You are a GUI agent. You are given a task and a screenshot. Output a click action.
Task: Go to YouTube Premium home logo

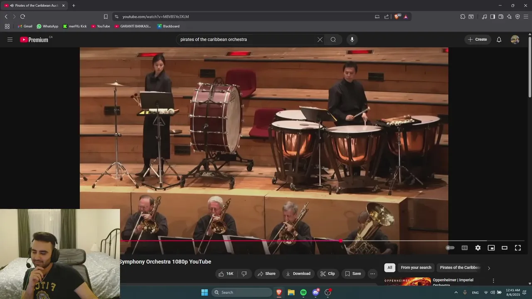34,39
